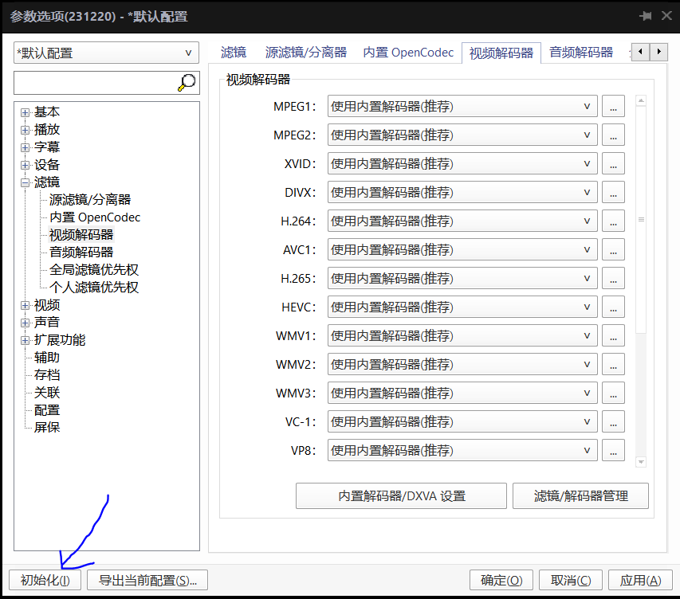This screenshot has width=680, height=599.
Task: Click the left tab-scroll arrow
Action: [640, 51]
